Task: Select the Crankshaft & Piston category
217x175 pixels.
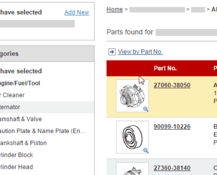Action: click(x=23, y=143)
